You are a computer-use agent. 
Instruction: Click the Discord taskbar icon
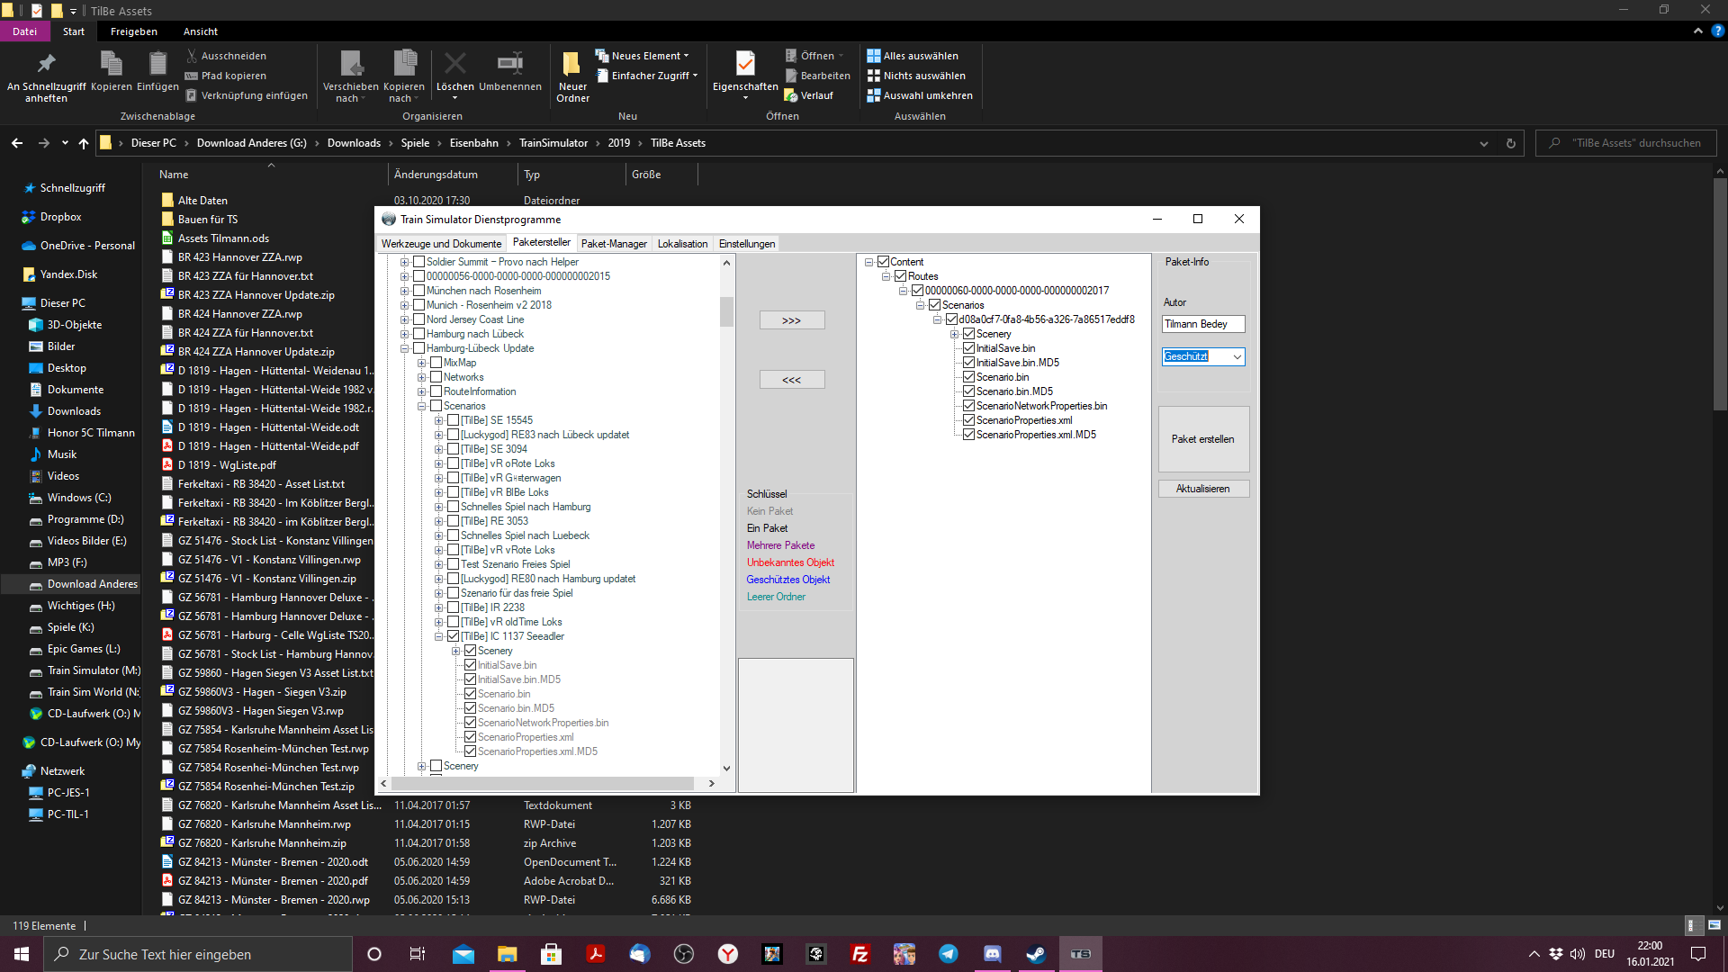[992, 954]
